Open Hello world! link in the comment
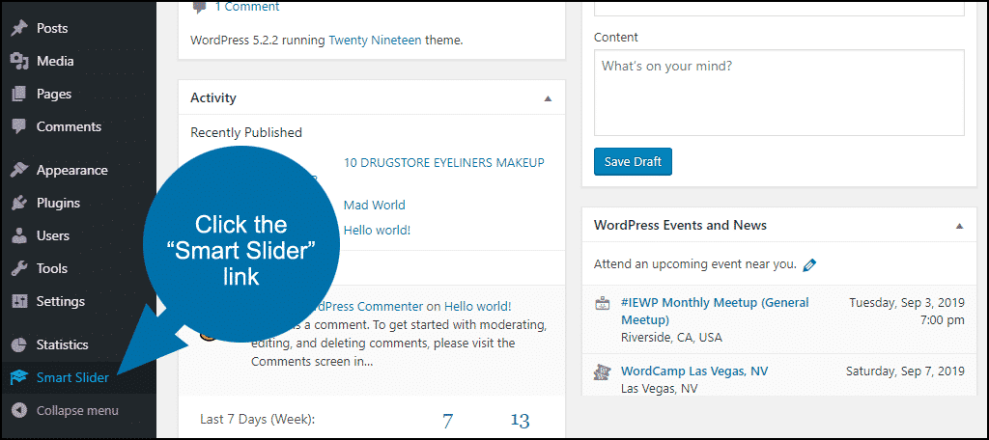Screen dimensions: 989x440 [x=477, y=307]
